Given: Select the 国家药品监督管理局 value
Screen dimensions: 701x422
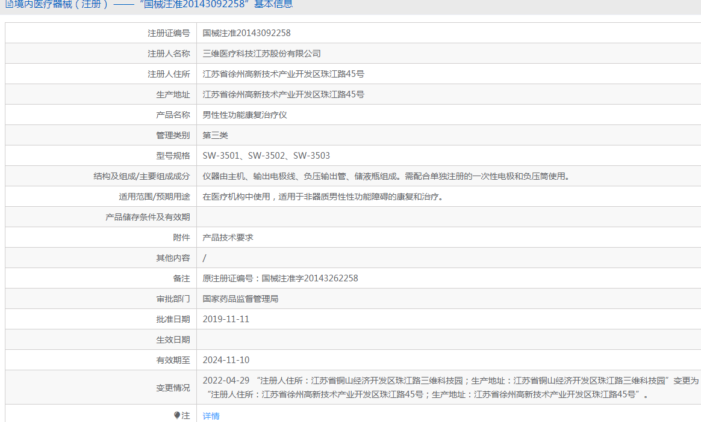Looking at the screenshot, I should point(240,299).
